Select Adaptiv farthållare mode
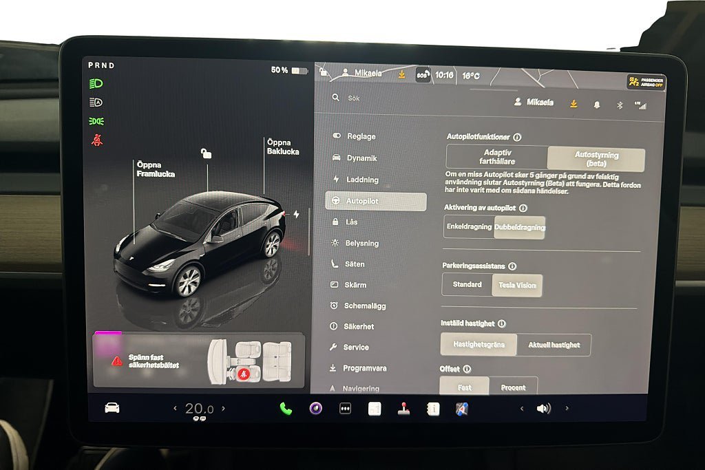 [497, 157]
